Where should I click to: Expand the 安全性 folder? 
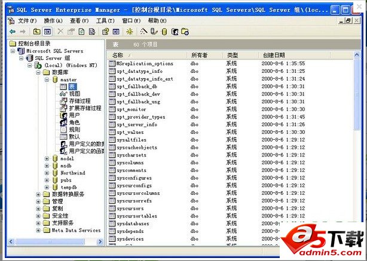pos(38,216)
